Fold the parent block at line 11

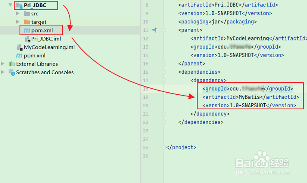(164, 30)
